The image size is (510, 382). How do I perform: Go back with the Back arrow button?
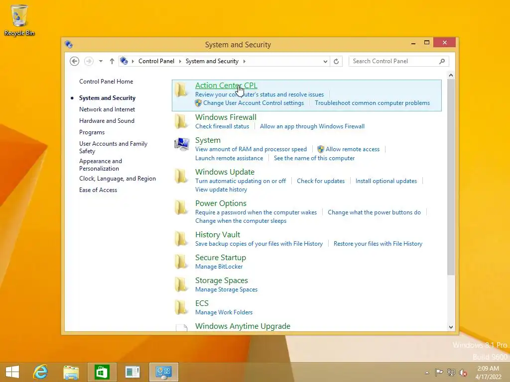[75, 61]
